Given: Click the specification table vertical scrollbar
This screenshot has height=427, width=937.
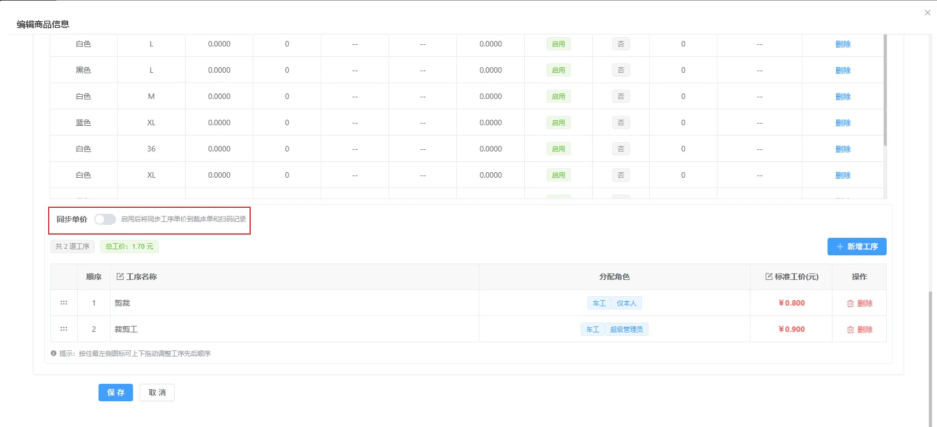Looking at the screenshot, I should pos(885,90).
